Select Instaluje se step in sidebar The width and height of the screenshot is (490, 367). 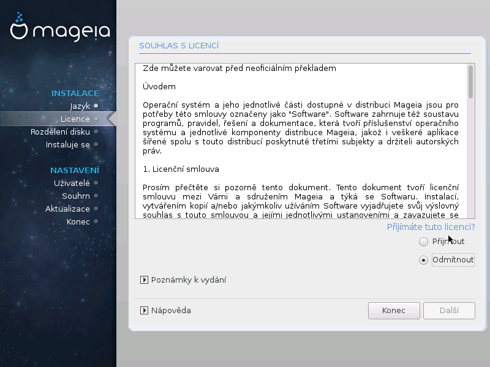[x=68, y=144]
